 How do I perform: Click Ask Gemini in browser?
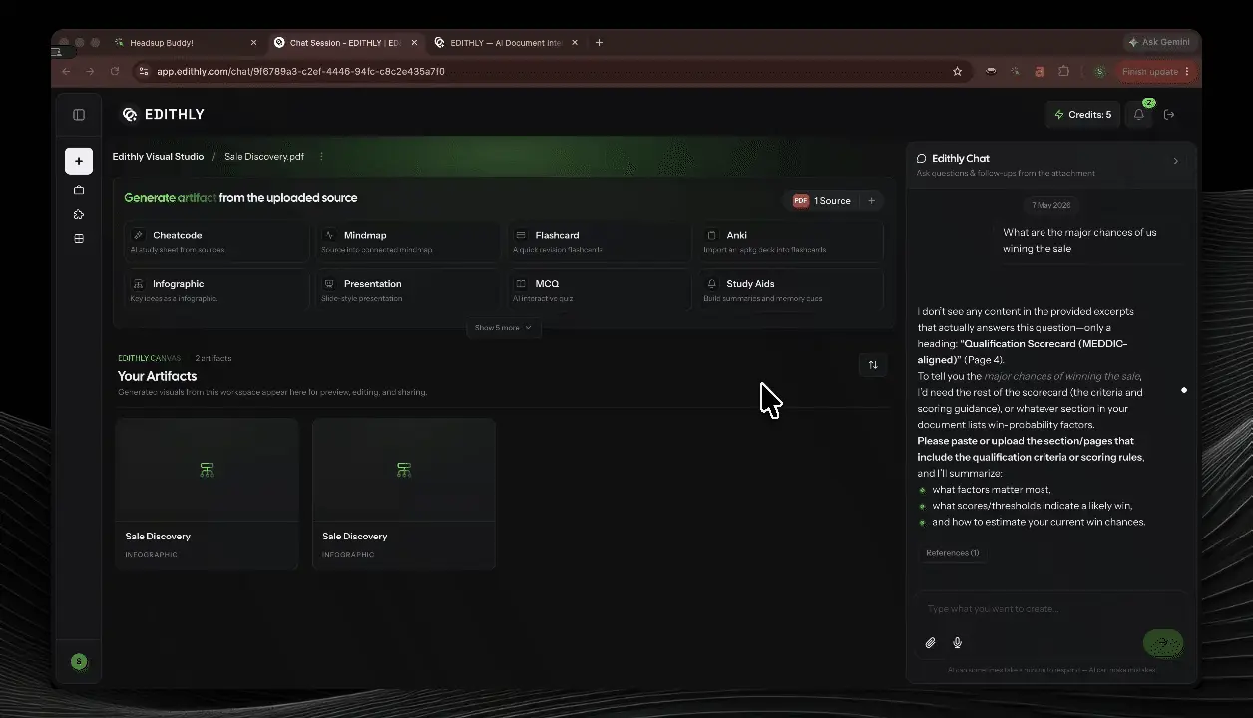click(1158, 43)
